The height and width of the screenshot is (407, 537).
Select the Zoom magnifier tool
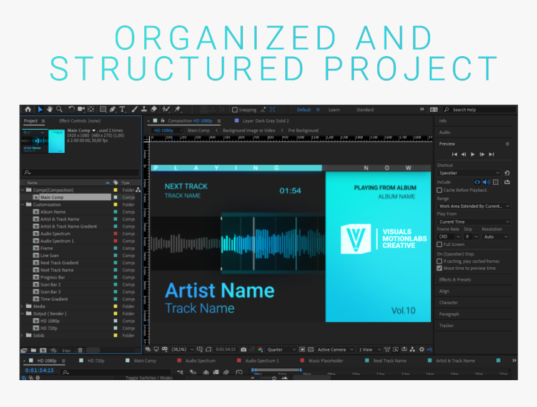[59, 109]
